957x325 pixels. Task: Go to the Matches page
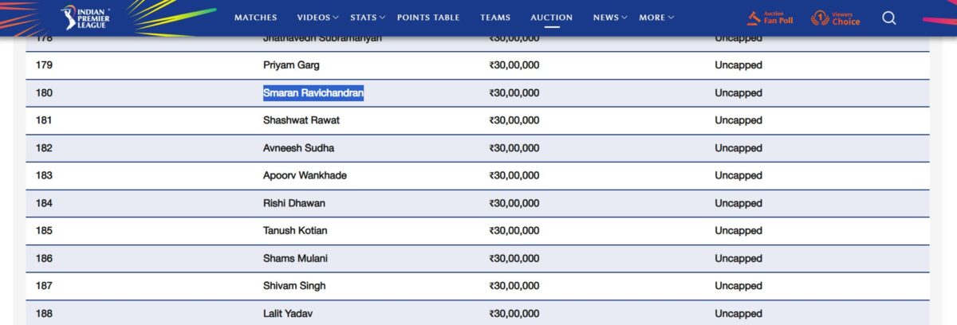[256, 18]
